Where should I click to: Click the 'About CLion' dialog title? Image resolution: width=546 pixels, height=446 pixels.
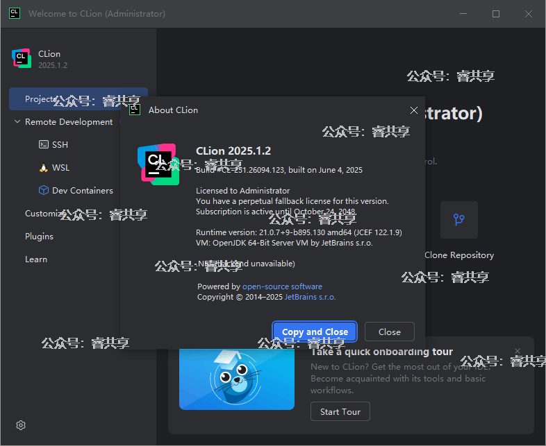pos(173,110)
